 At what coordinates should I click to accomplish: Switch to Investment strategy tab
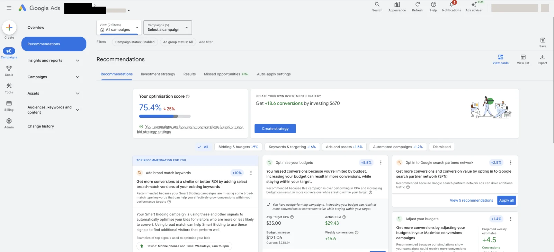(x=158, y=74)
